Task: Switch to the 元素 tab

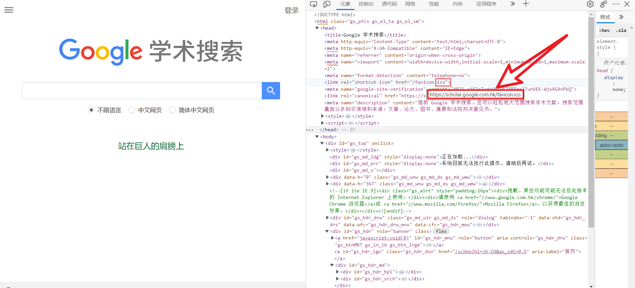Action: point(345,4)
